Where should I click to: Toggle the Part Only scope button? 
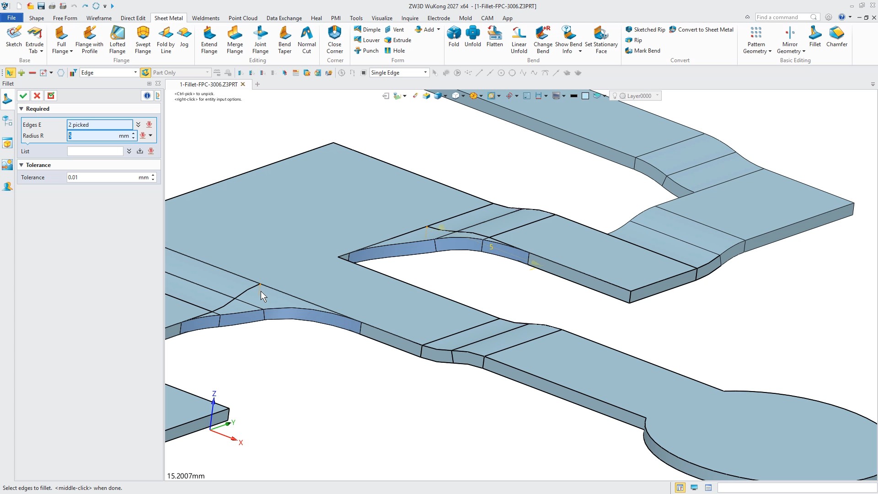coord(145,73)
